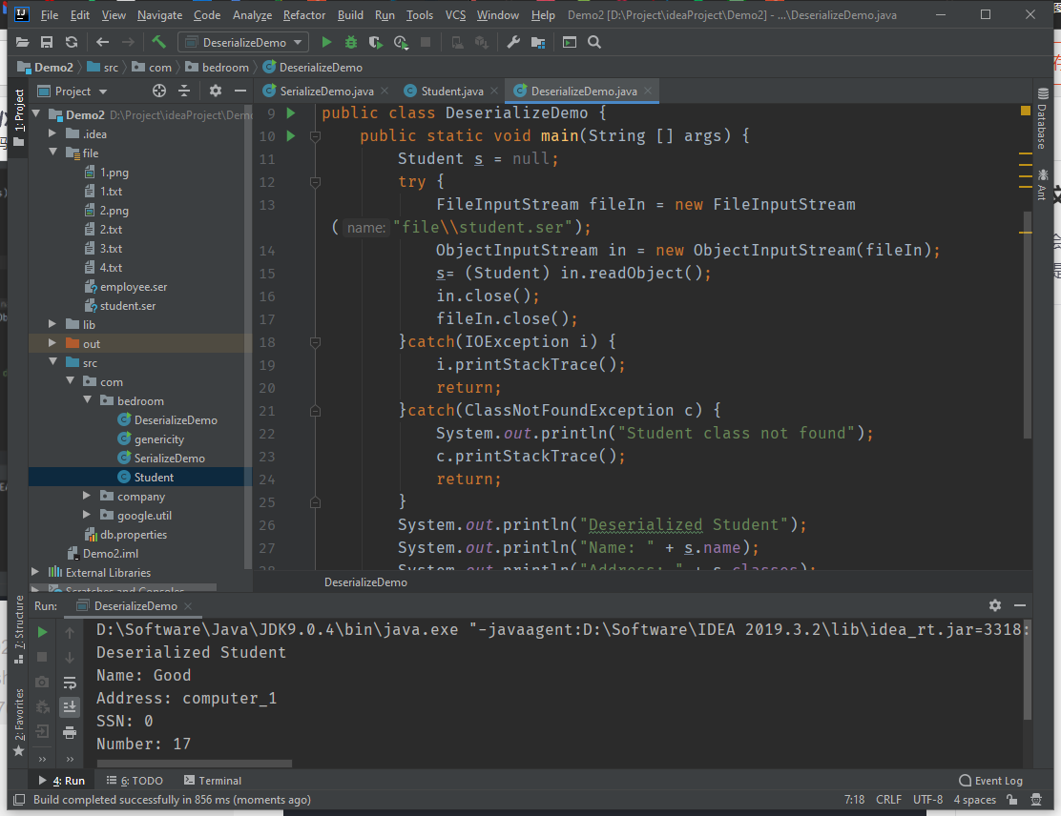Toggle the Database tool window
Viewport: 1061px width, 816px height.
(x=1043, y=118)
